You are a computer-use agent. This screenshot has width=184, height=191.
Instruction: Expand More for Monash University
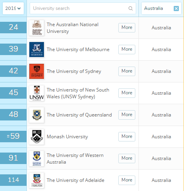(x=127, y=137)
